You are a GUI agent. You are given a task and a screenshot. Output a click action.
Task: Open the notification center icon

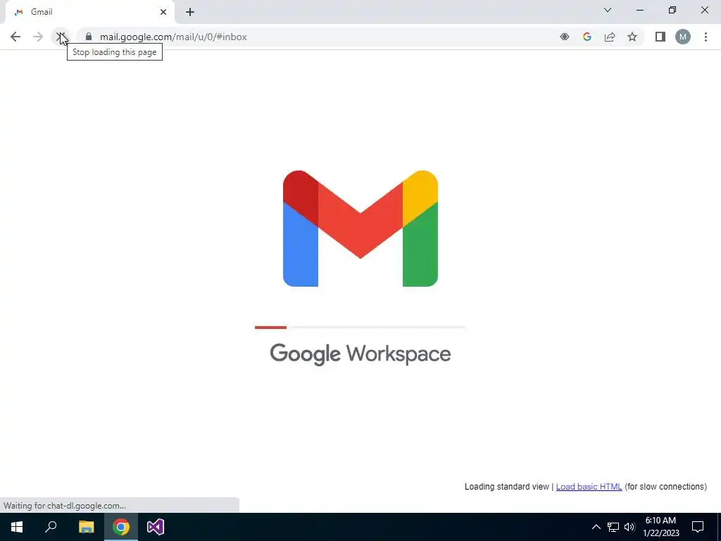(x=698, y=527)
